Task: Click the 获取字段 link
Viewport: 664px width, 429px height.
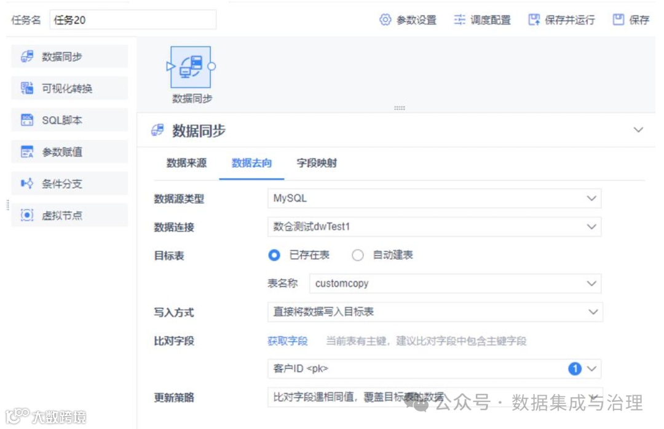Action: coord(287,341)
